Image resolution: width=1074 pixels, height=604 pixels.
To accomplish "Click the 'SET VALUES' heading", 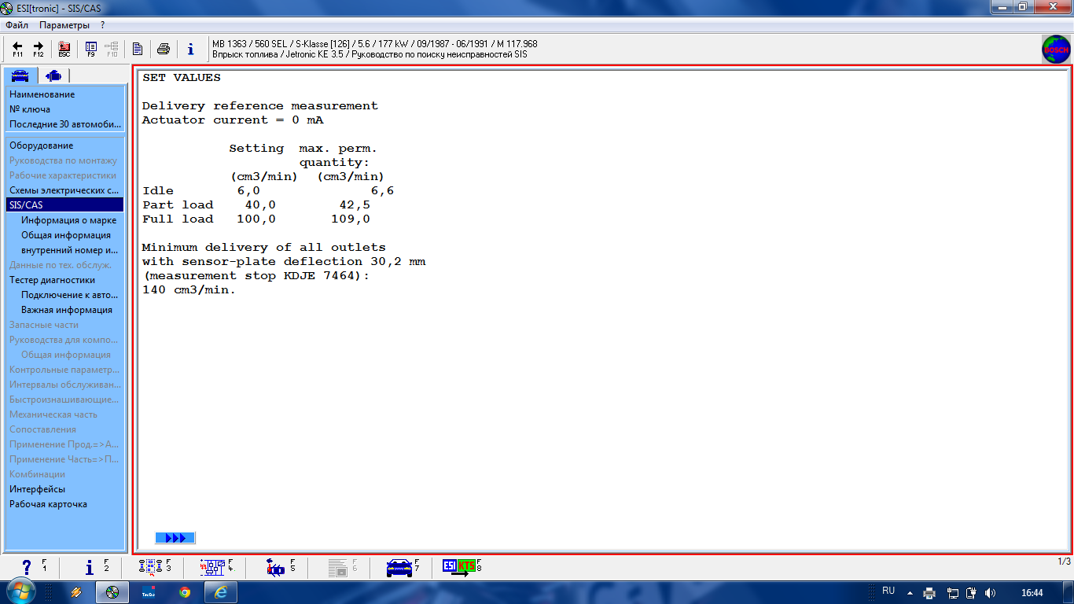I will point(182,78).
